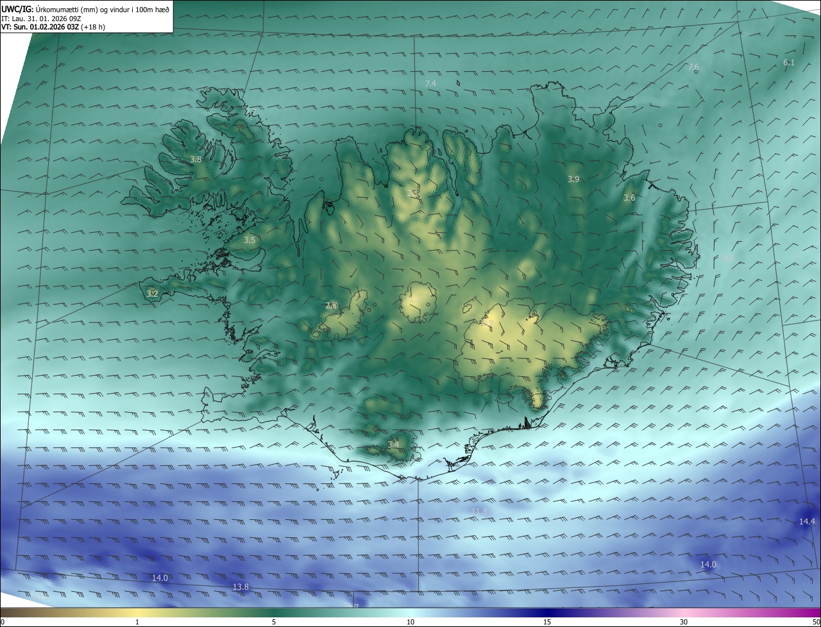Click the 7.4 value label north of Iceland
821x627 pixels.
[x=430, y=84]
